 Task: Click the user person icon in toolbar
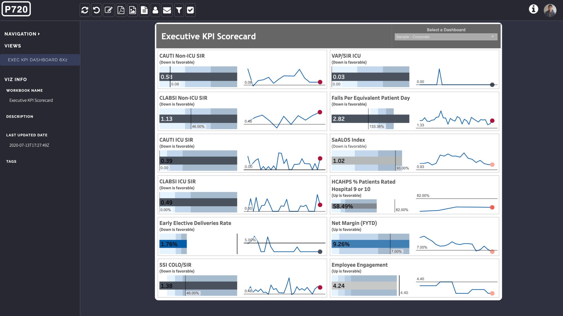(155, 10)
